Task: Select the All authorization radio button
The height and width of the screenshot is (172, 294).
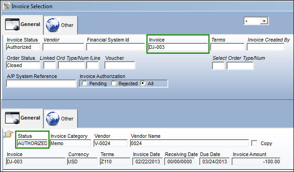Action: tap(143, 83)
